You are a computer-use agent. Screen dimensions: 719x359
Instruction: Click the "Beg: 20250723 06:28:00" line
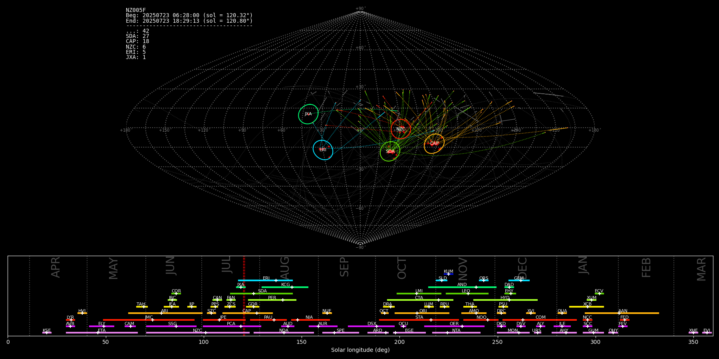tap(189, 16)
